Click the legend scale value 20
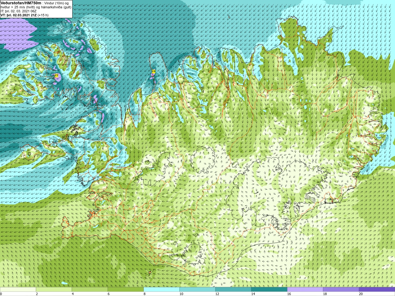 [361, 294]
